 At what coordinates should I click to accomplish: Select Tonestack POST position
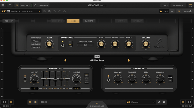pyautogui.click(x=70, y=46)
